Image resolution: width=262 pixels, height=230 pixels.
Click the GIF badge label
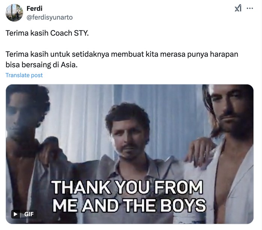[x=29, y=214]
